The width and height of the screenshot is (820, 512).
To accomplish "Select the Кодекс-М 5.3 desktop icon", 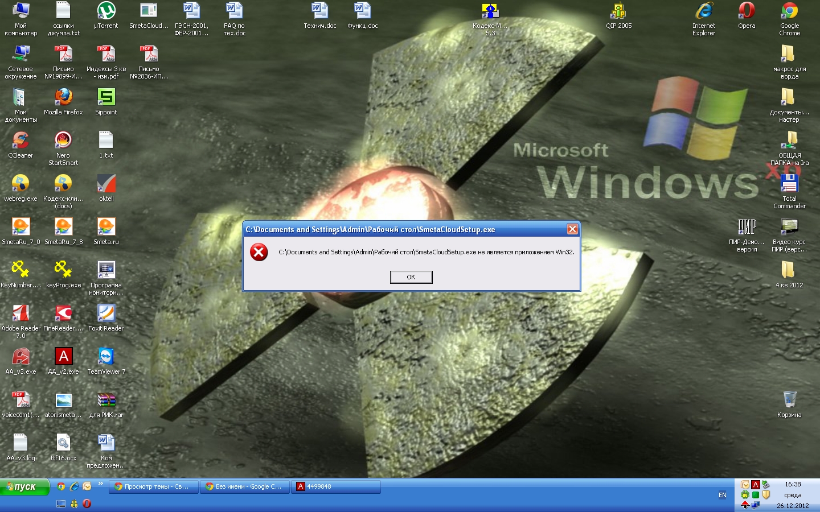I will click(490, 19).
